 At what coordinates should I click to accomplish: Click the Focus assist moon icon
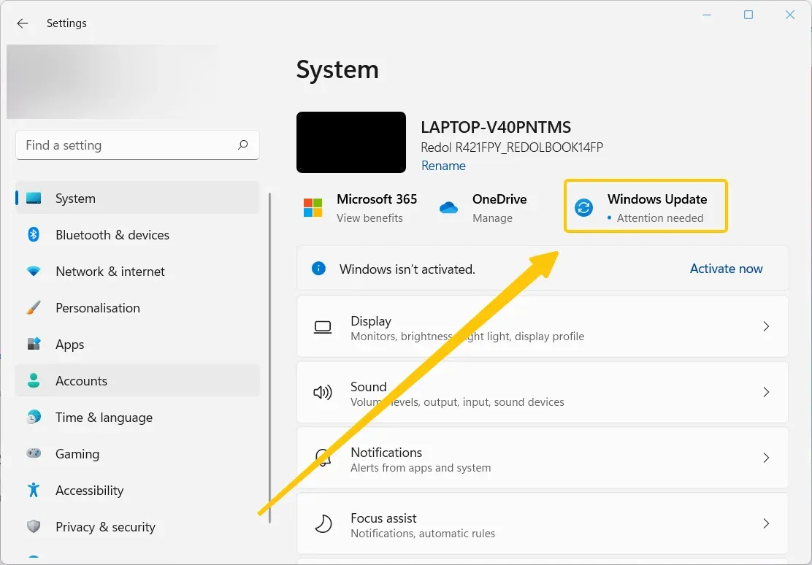click(x=323, y=523)
